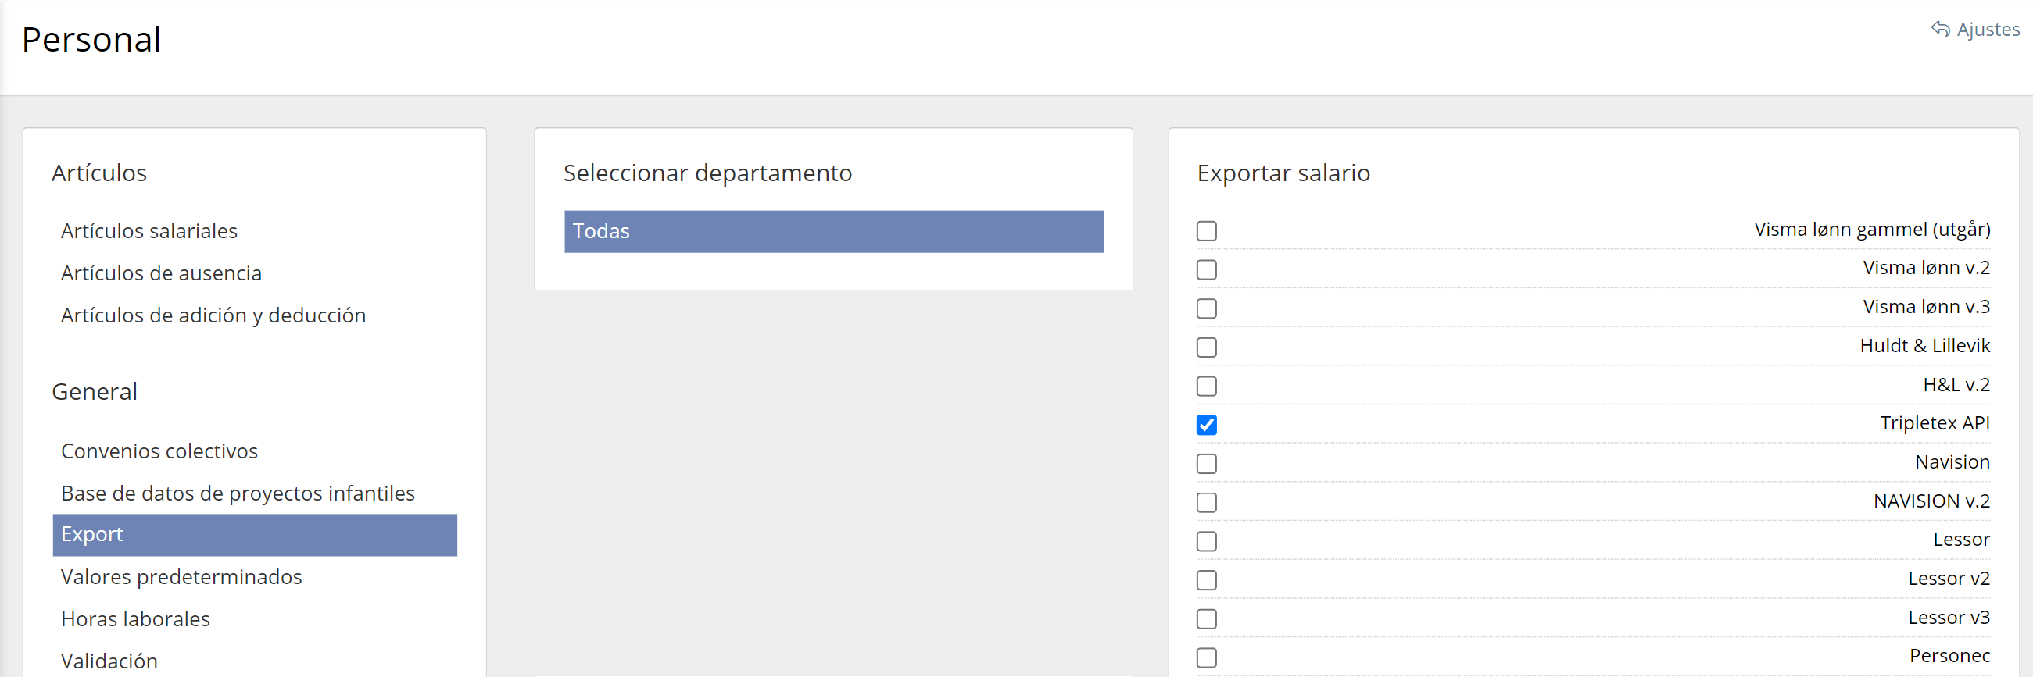2033x677 pixels.
Task: Toggle the Navision export checkbox
Action: [x=1206, y=463]
